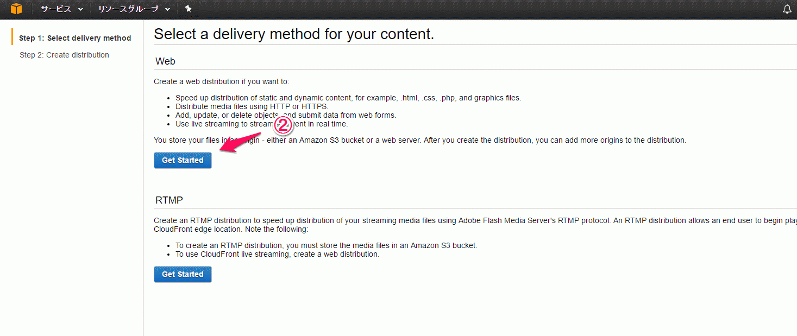Viewport: 797px width, 336px height.
Task: Expand the サービス menu
Action: 62,9
